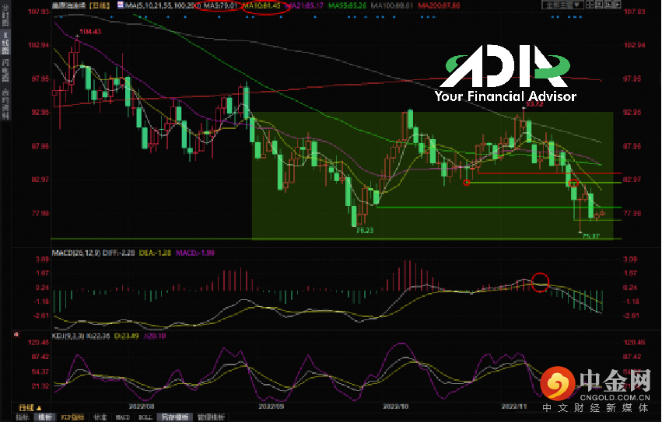Switch to the 分时图 side tab
Screen dimensions: 662x422
coord(5,17)
